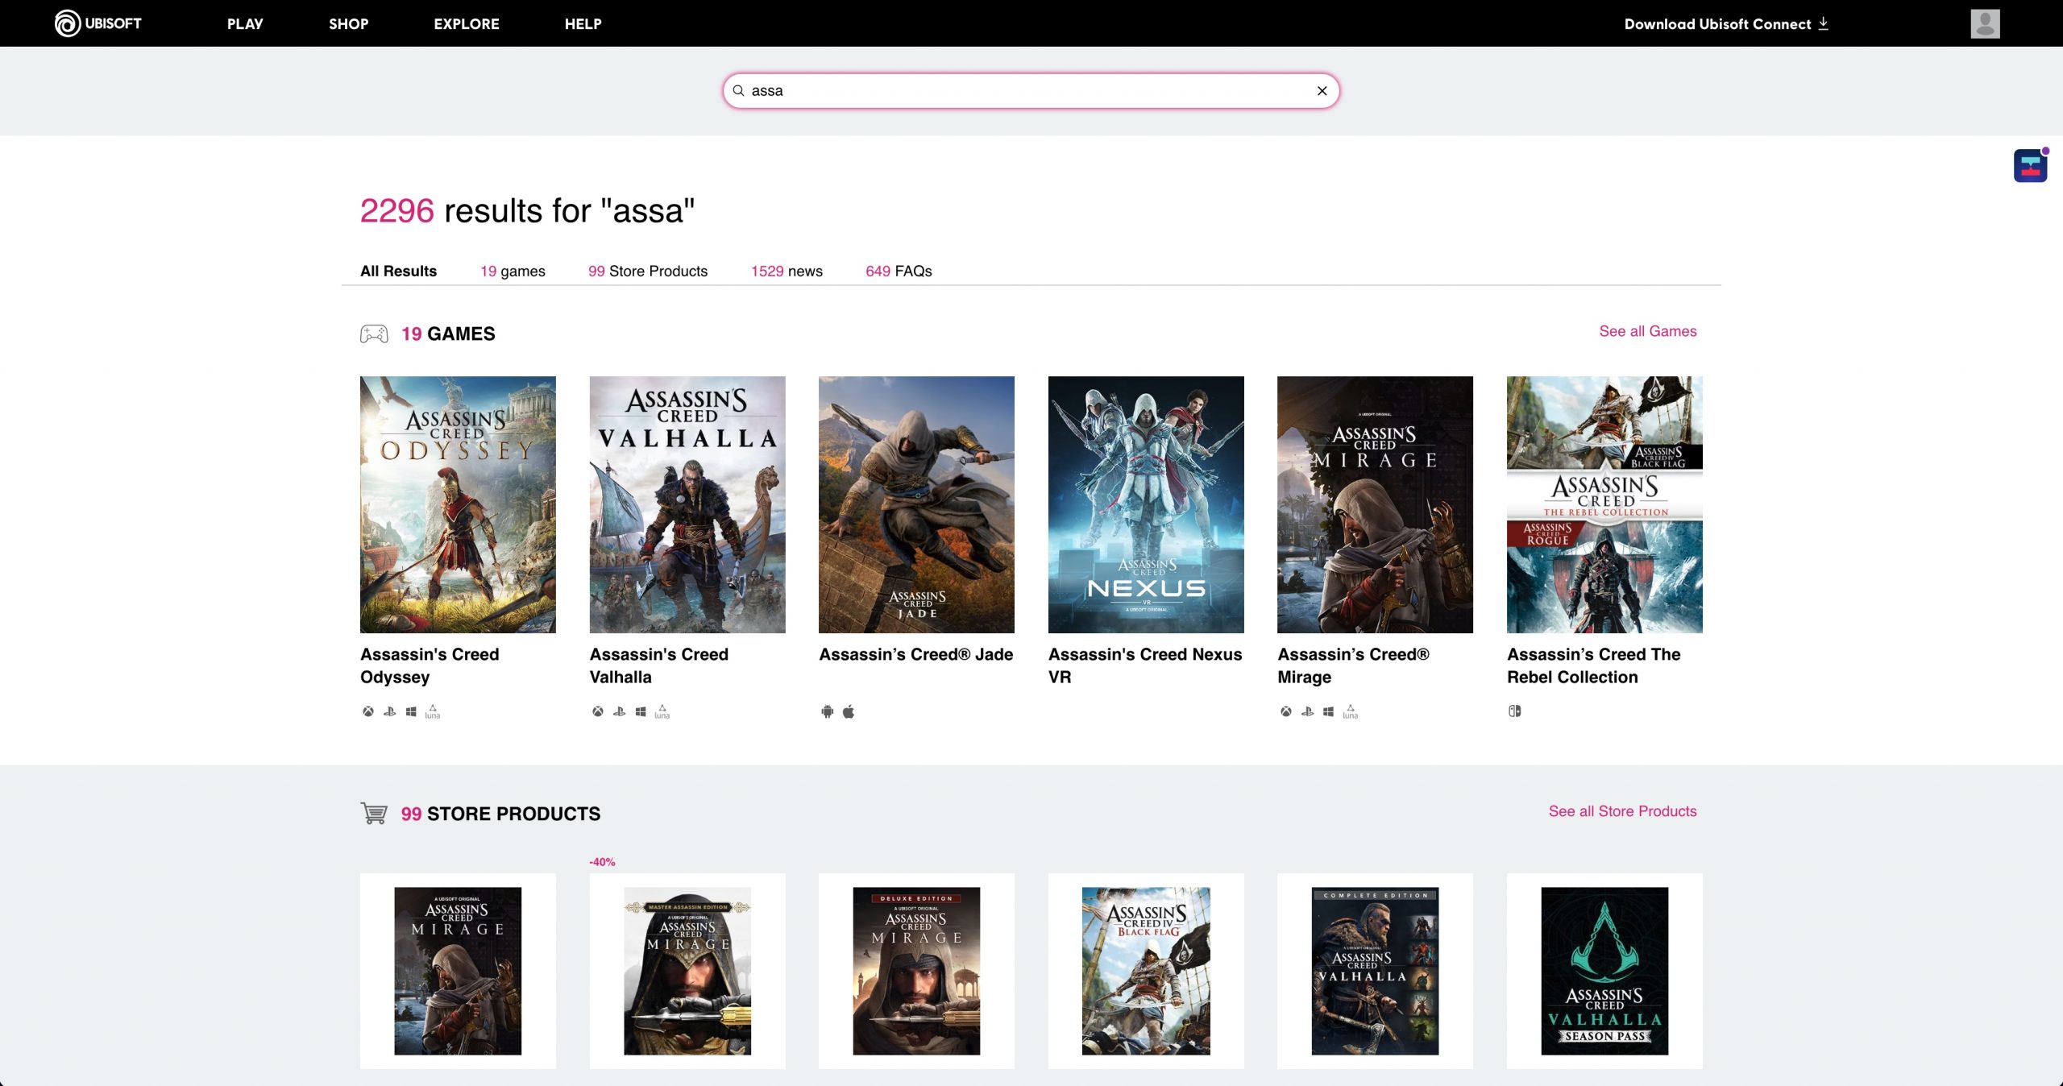
Task: Switch to the 19 games tab
Action: click(513, 271)
